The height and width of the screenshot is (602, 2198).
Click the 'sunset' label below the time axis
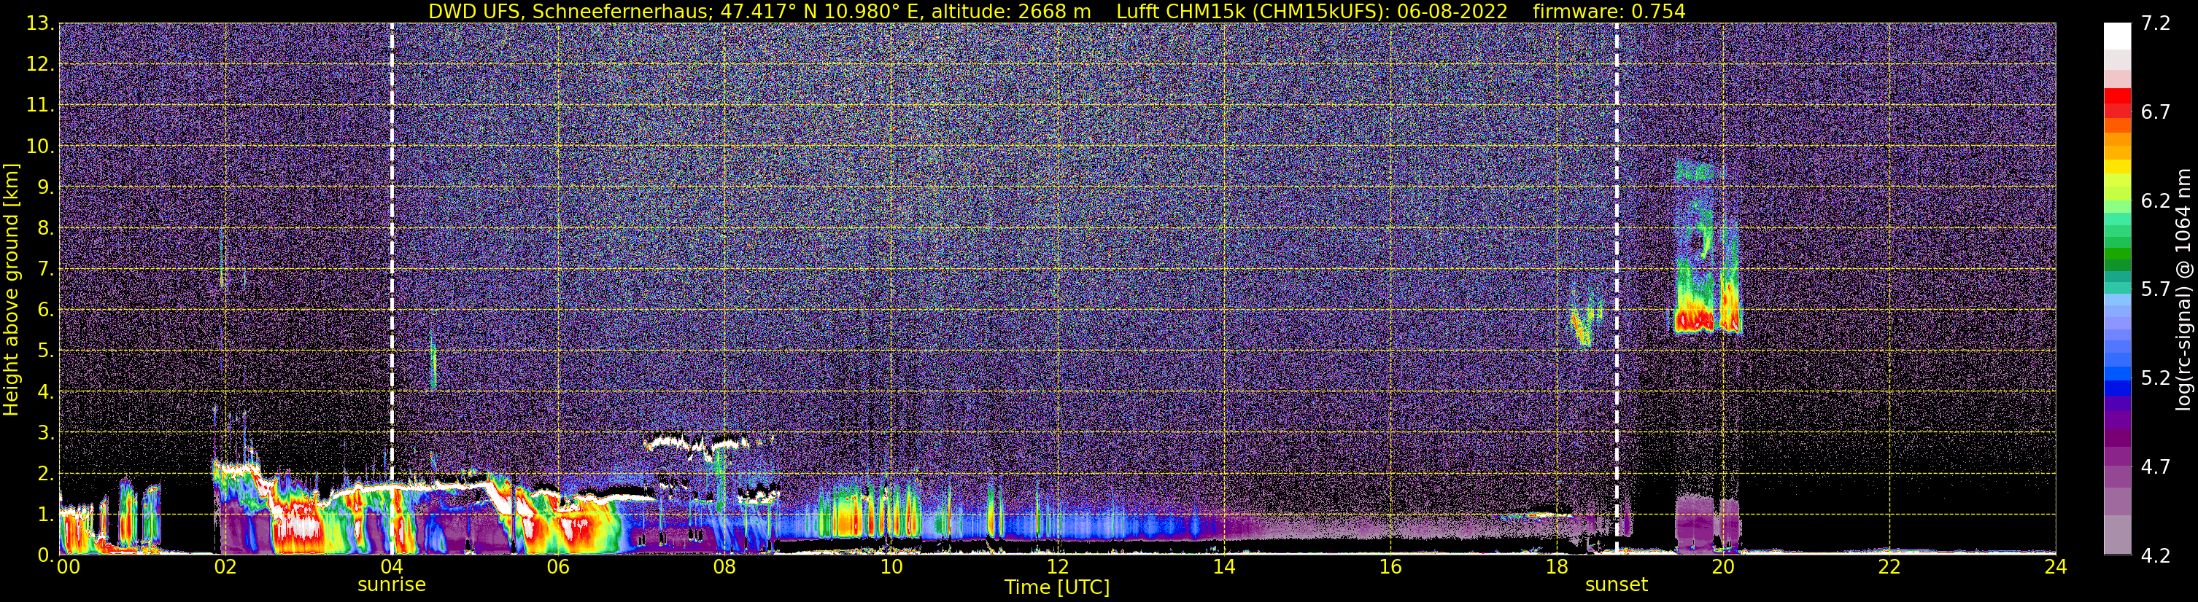pyautogui.click(x=1616, y=585)
